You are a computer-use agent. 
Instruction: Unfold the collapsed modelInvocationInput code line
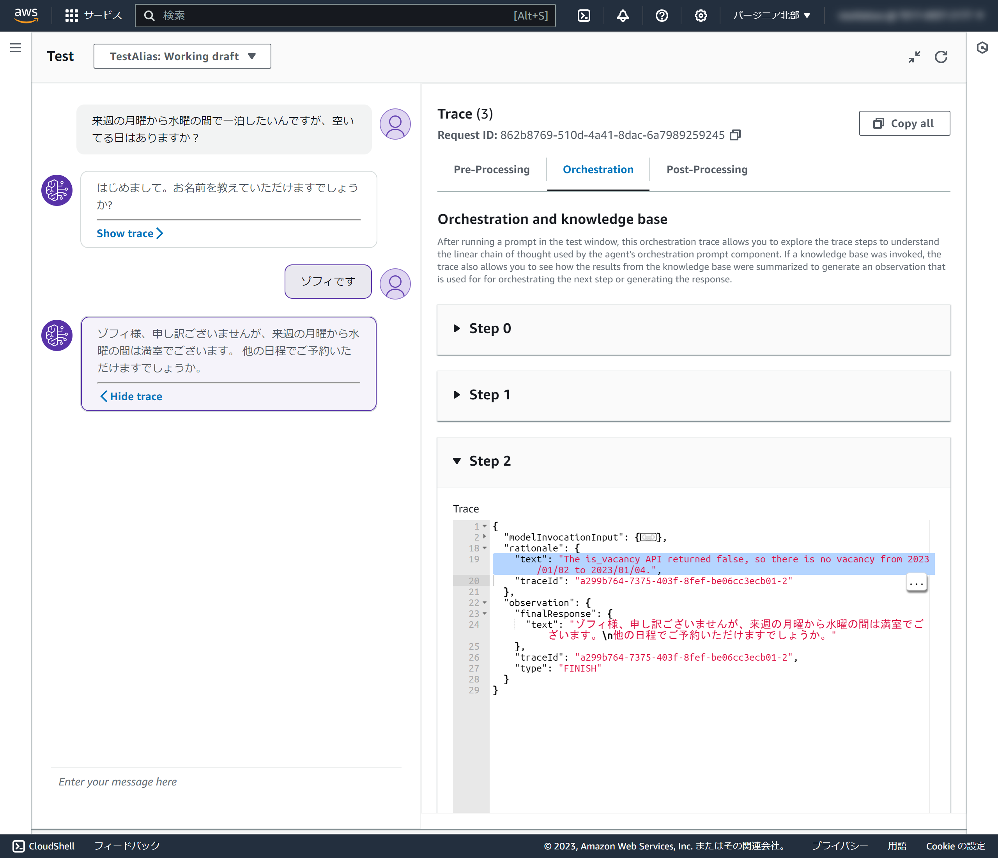click(x=648, y=537)
